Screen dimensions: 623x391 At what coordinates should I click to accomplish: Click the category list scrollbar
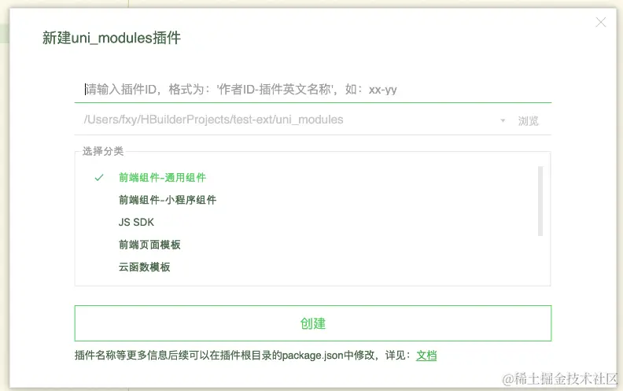(x=540, y=201)
